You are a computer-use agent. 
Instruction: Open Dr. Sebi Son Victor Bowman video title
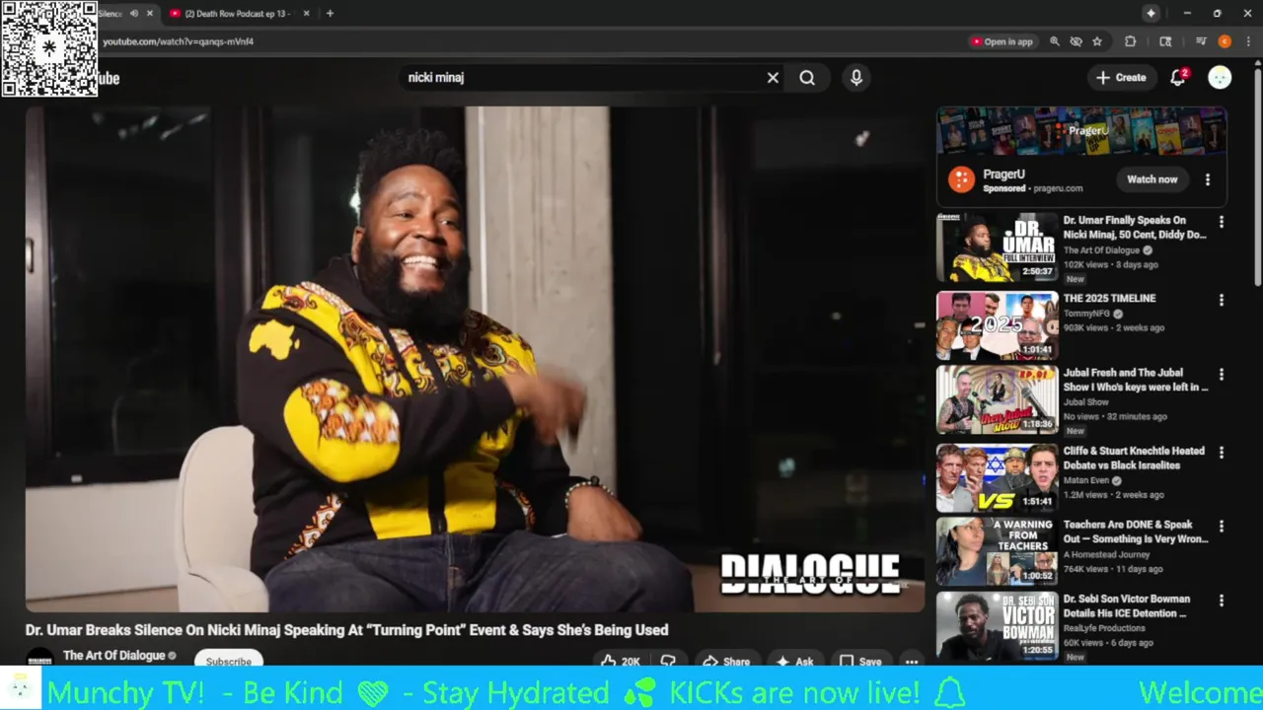1127,605
